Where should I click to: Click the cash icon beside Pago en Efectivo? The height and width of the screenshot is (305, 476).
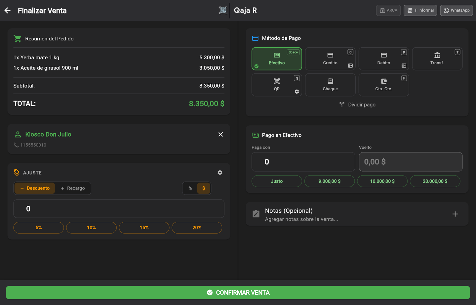(x=255, y=135)
